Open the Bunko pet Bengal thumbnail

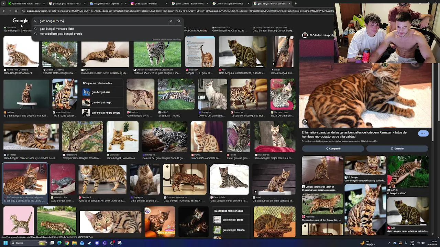249,94
